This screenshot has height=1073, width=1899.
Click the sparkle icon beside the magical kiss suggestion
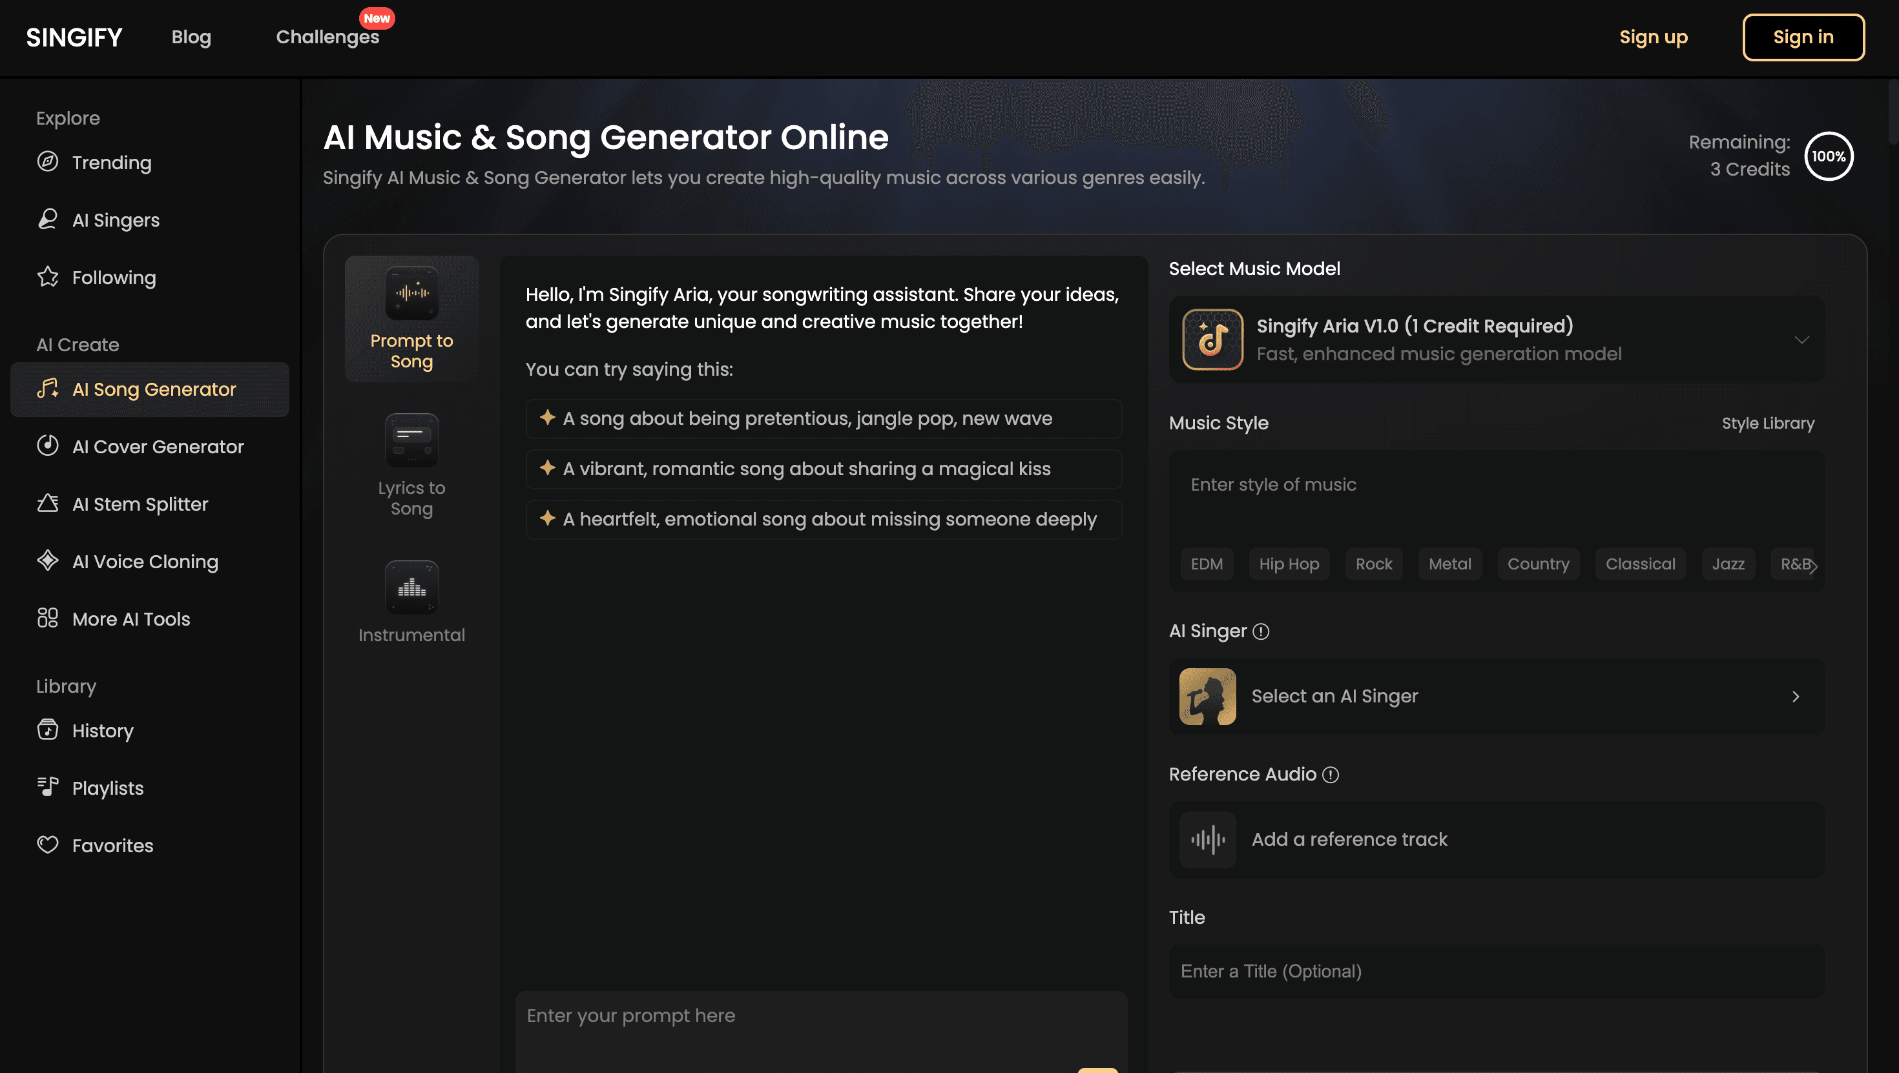pyautogui.click(x=547, y=468)
